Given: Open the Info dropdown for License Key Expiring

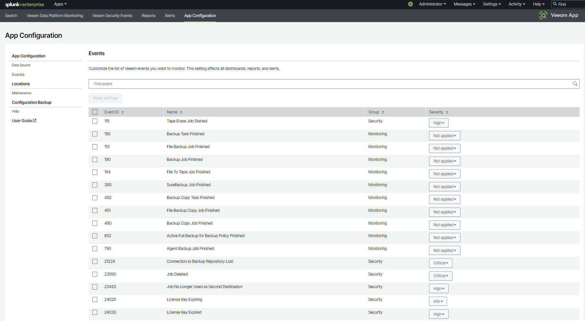Looking at the screenshot, I should click(438, 301).
